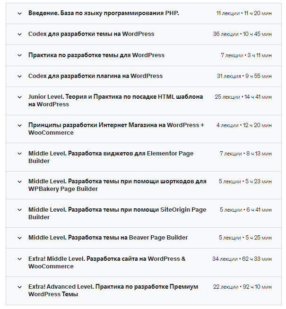286x309 pixels.
Task: Select Codex для разработки темы на WordPress title
Action: pos(91,34)
